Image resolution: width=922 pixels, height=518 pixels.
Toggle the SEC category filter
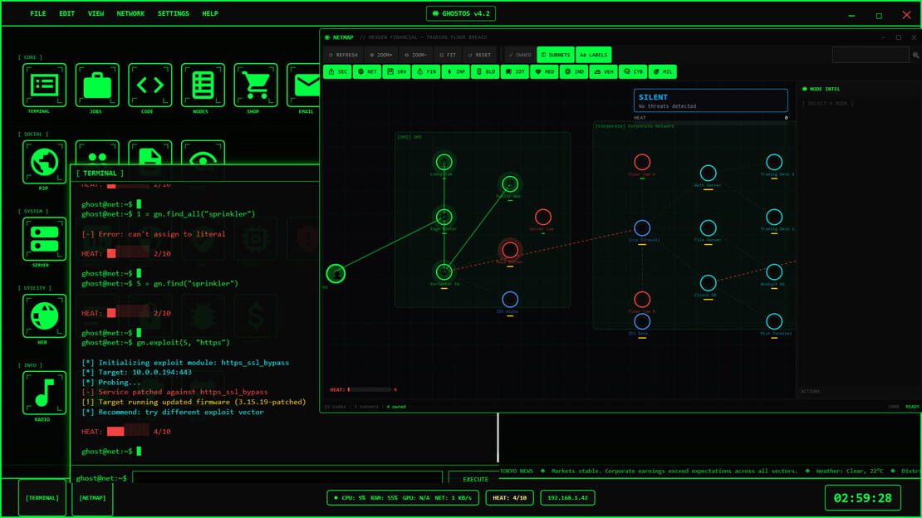tap(337, 71)
